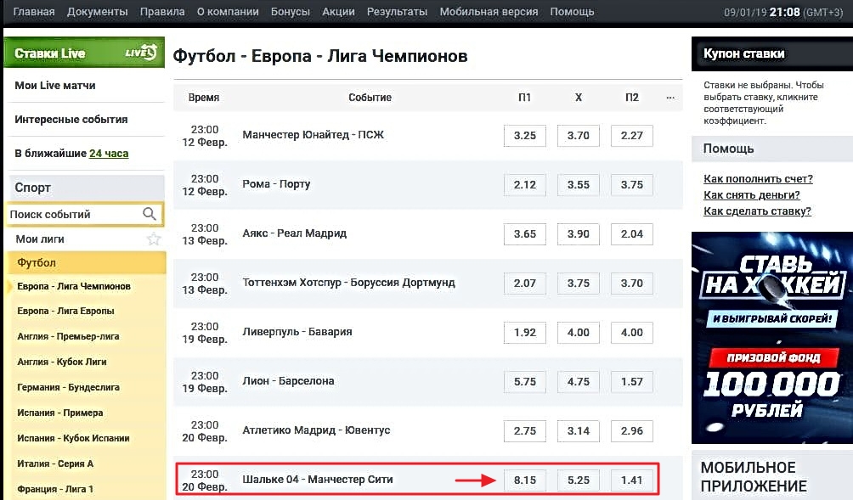This screenshot has width=853, height=500.
Task: Open Как снять деньги? help link
Action: tap(751, 195)
